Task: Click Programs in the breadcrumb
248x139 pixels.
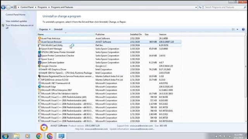Action: pyautogui.click(x=42, y=7)
